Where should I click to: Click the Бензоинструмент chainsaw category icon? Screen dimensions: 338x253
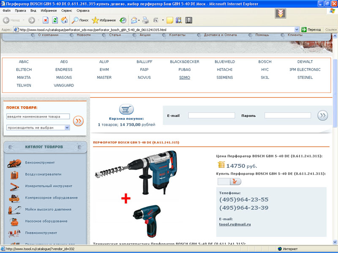point(14,163)
